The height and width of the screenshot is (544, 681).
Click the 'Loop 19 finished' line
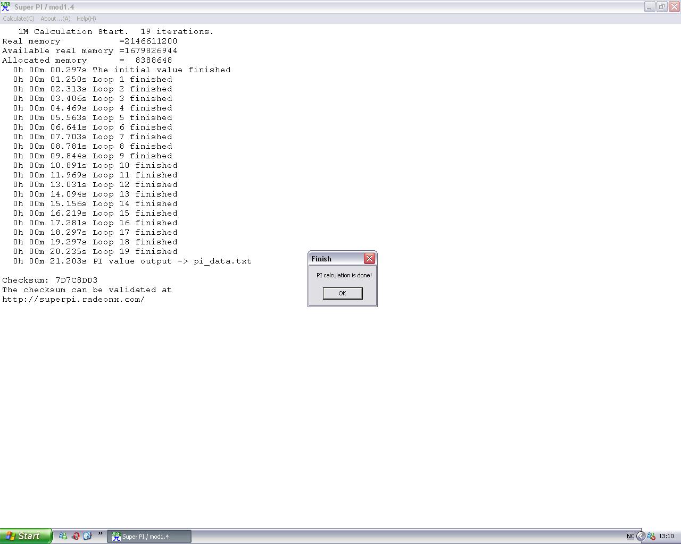tap(95, 252)
